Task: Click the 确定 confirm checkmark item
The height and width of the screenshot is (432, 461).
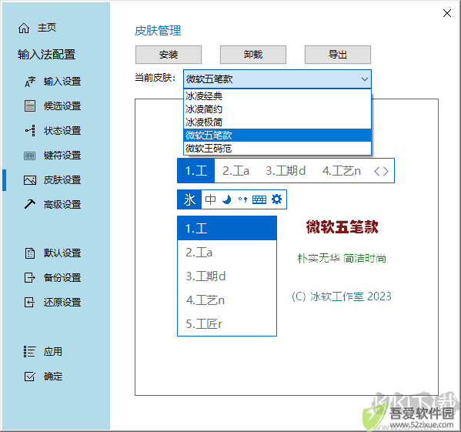Action: pyautogui.click(x=43, y=377)
